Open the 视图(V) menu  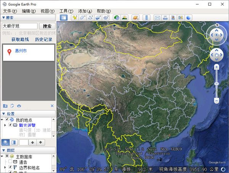(47, 11)
